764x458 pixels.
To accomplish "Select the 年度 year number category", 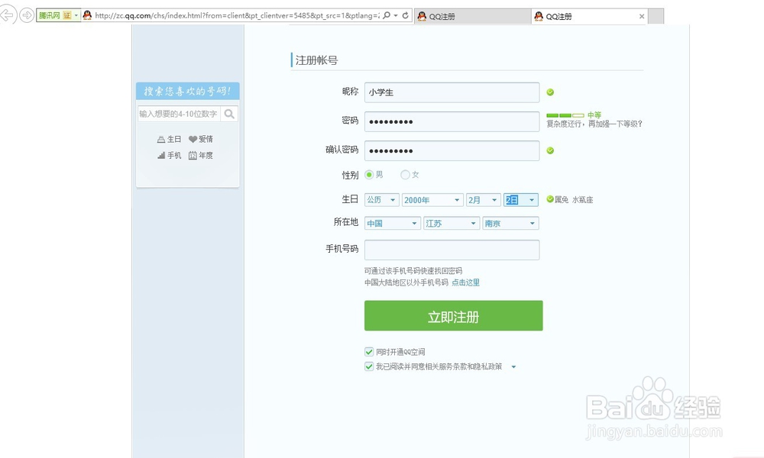I will click(201, 155).
